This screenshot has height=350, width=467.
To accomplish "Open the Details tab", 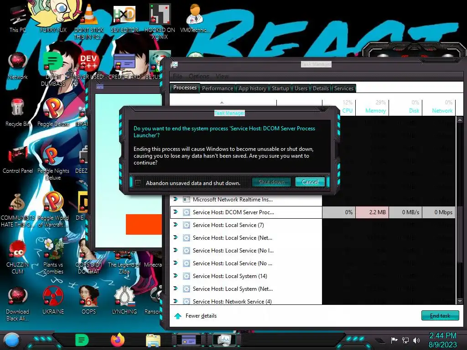I will pos(321,88).
